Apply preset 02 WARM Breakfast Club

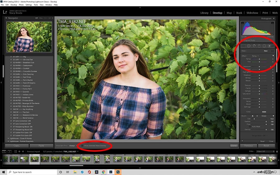click(23, 62)
